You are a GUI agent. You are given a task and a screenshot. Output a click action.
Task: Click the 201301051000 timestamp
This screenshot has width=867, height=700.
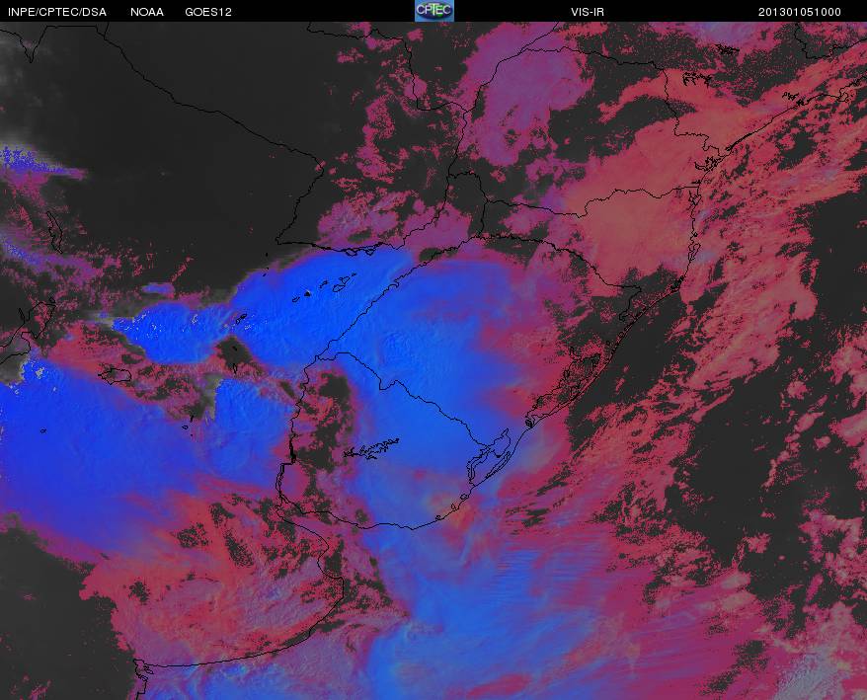(x=800, y=12)
